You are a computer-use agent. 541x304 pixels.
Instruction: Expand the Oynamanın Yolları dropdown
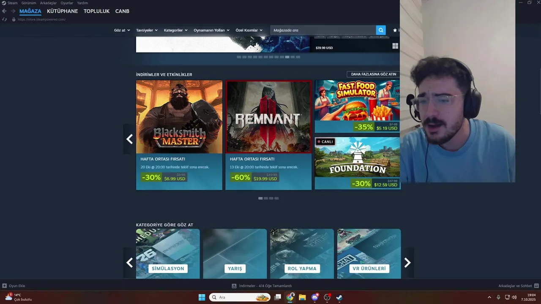[211, 30]
